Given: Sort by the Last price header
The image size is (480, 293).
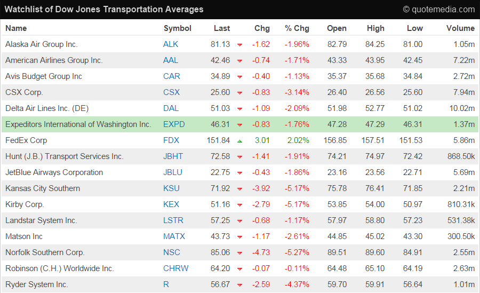Looking at the screenshot, I should 222,28.
